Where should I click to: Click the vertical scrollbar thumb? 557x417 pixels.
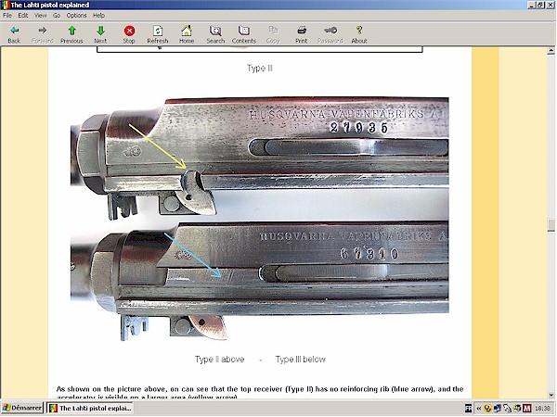pos(551,225)
